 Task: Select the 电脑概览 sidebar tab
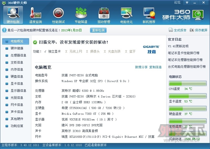coord(15,41)
